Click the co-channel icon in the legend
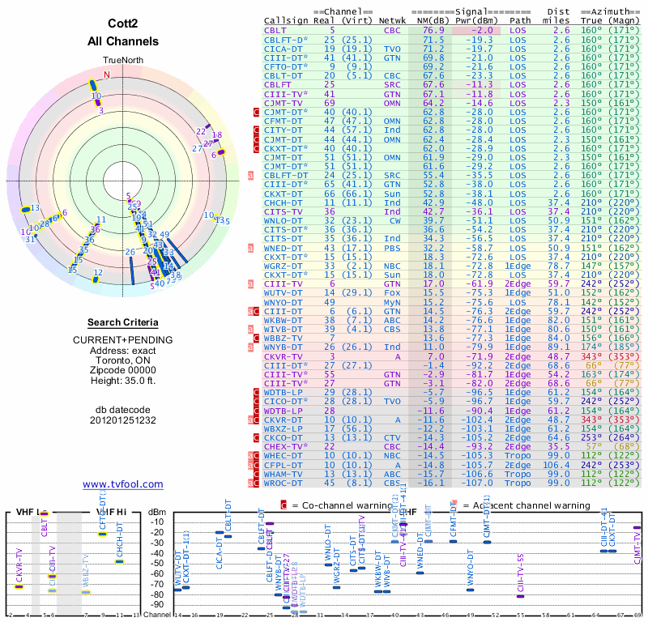The height and width of the screenshot is (622, 648). click(x=283, y=505)
